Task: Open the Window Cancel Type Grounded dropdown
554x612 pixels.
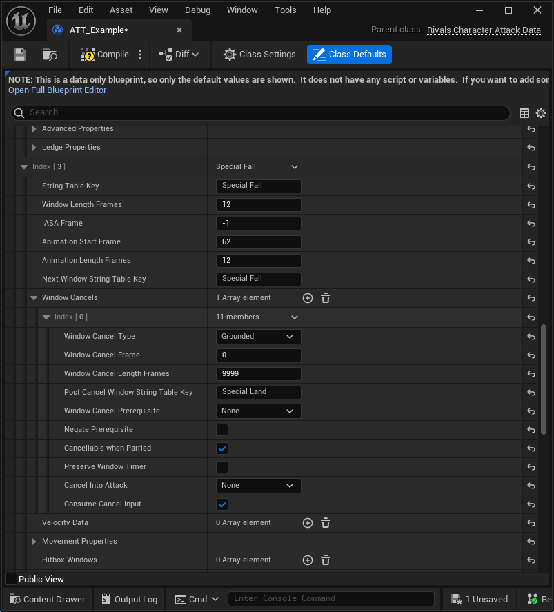Action: (259, 337)
